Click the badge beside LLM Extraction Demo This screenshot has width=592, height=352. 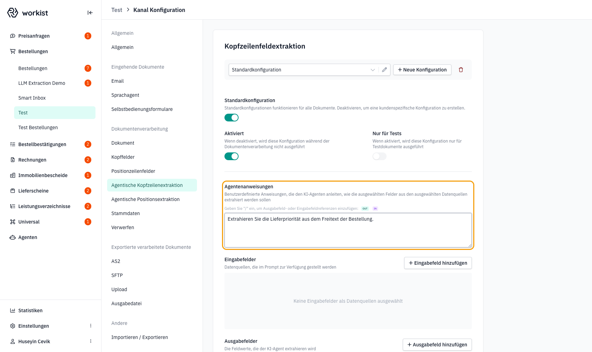[88, 83]
